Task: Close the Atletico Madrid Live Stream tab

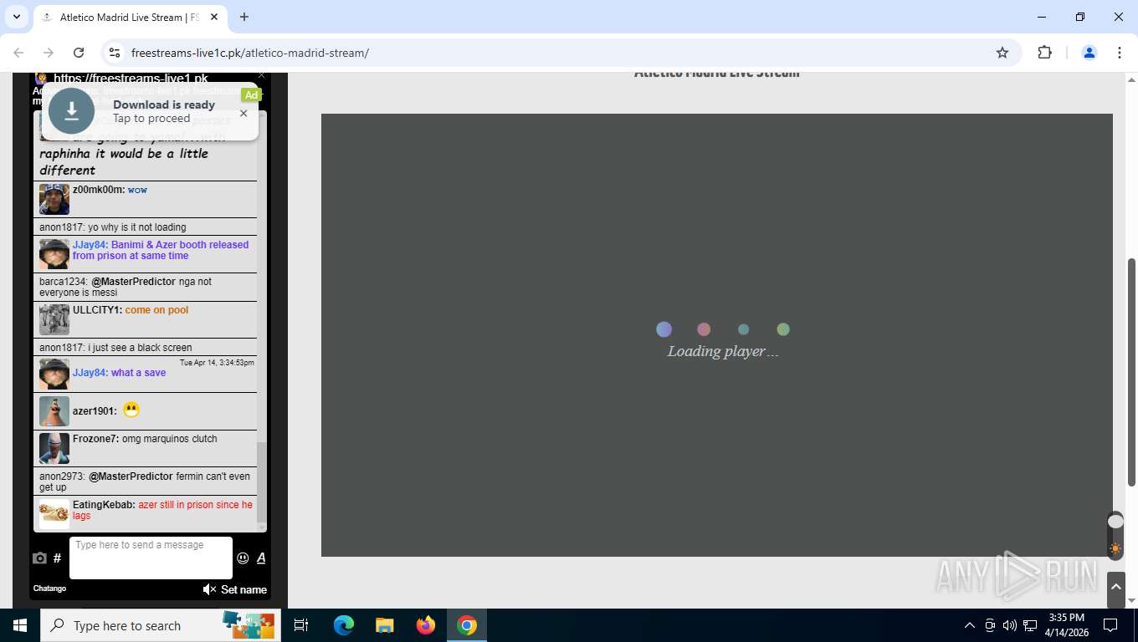Action: 214,17
